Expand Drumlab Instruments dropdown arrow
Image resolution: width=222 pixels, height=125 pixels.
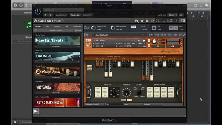click(x=79, y=62)
